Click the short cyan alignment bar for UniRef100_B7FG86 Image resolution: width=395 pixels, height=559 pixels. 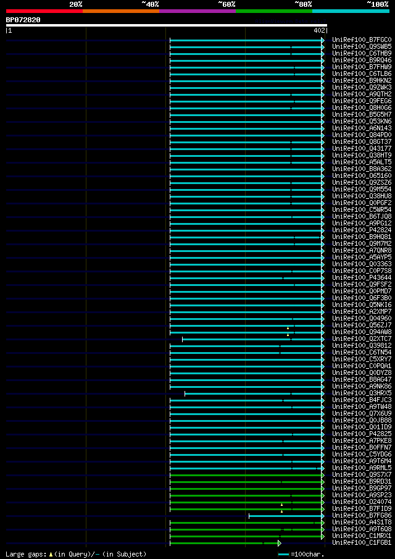pyautogui.click(x=285, y=516)
